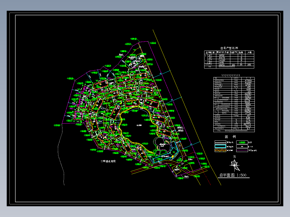This screenshot has height=217, width=290.
Task: Select the value 9260
Action: point(247,102)
